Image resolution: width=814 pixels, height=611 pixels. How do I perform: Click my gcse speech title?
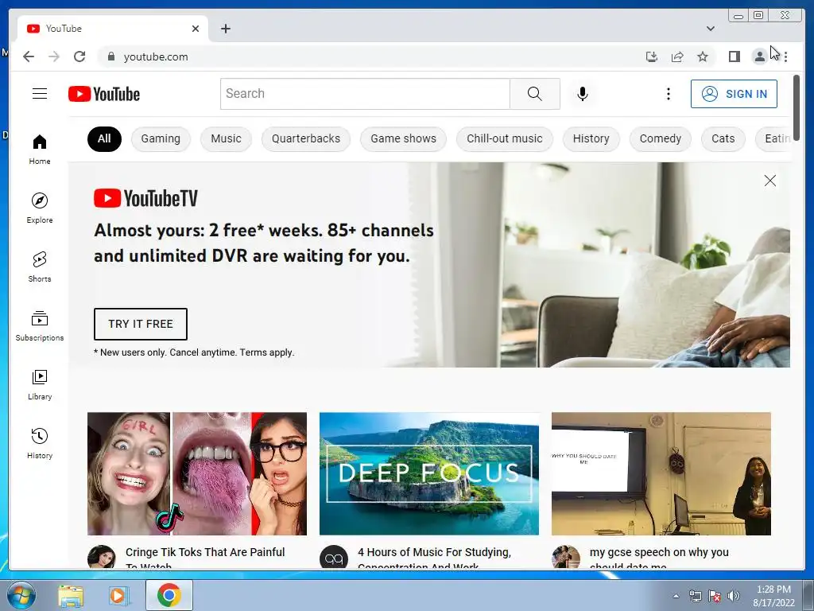(659, 558)
